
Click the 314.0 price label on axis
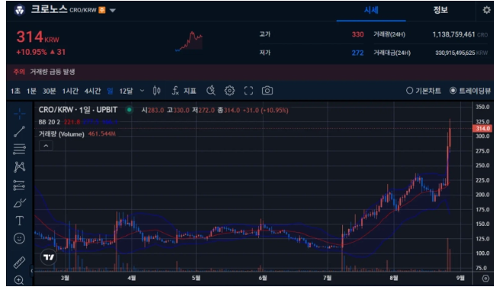click(483, 128)
